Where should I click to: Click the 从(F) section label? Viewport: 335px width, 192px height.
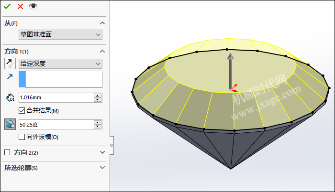11,23
